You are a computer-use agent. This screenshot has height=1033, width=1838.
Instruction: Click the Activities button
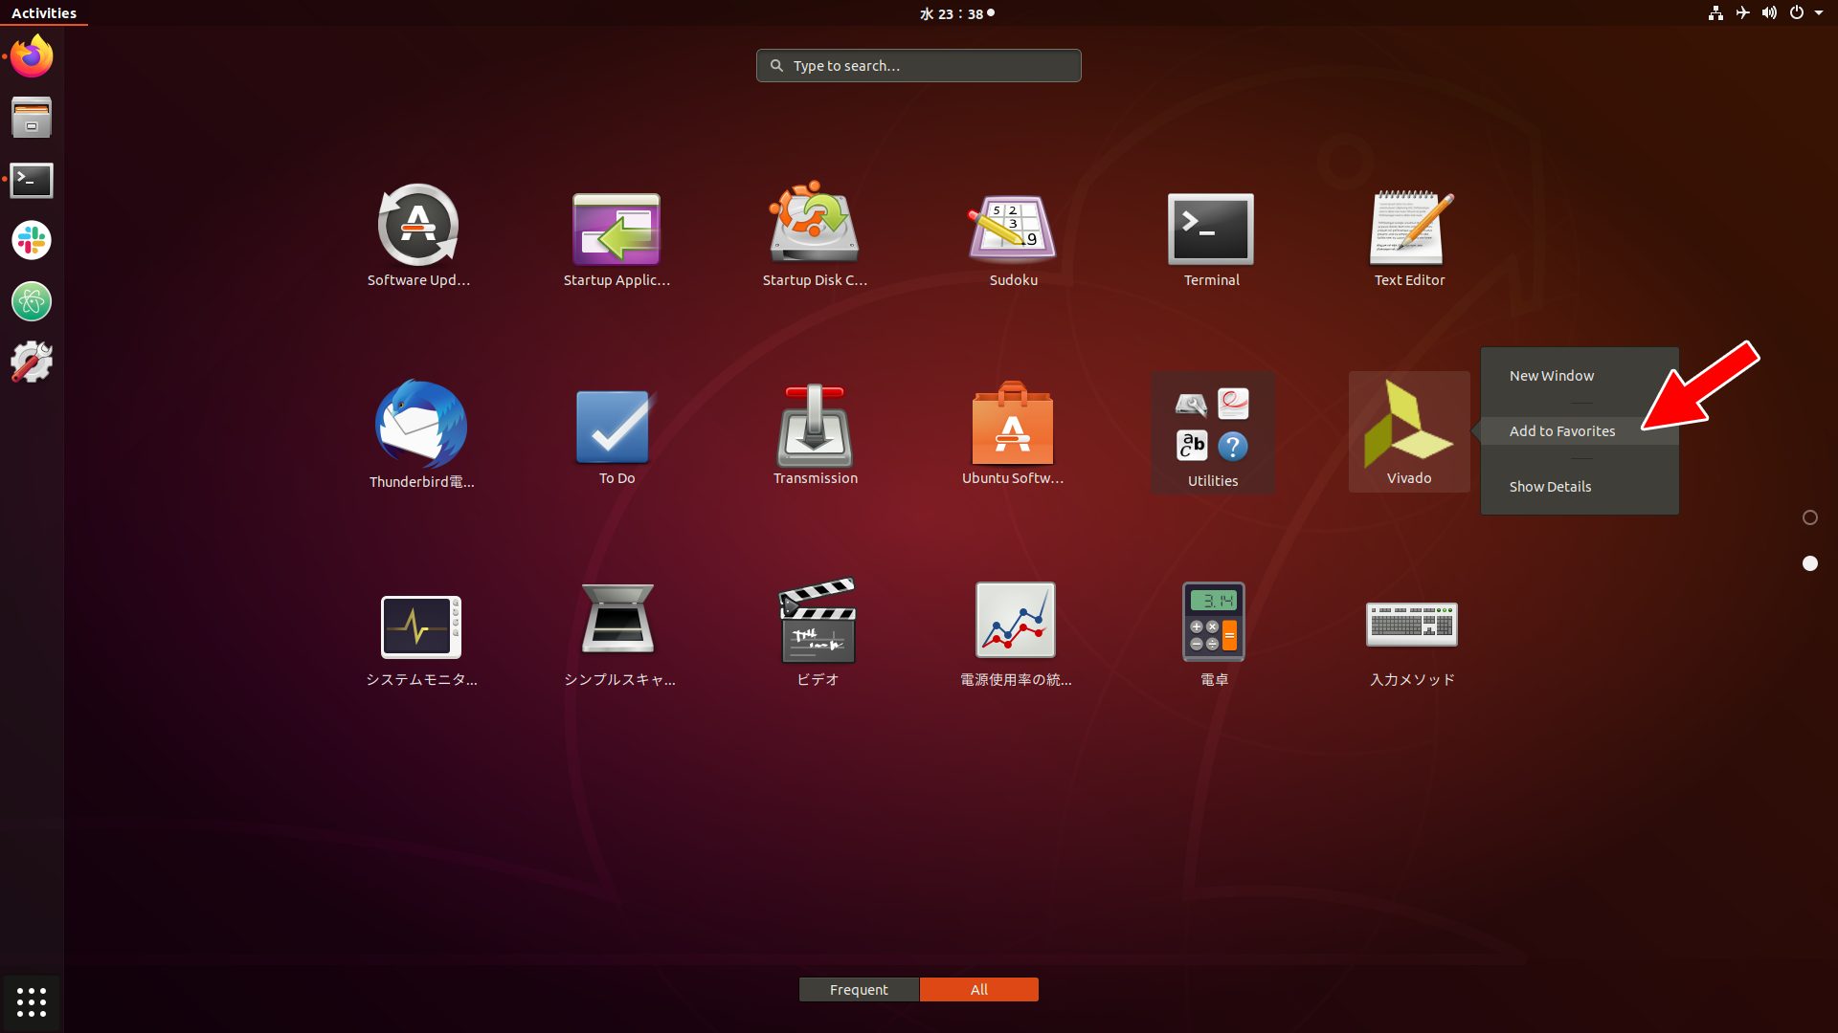pyautogui.click(x=44, y=13)
